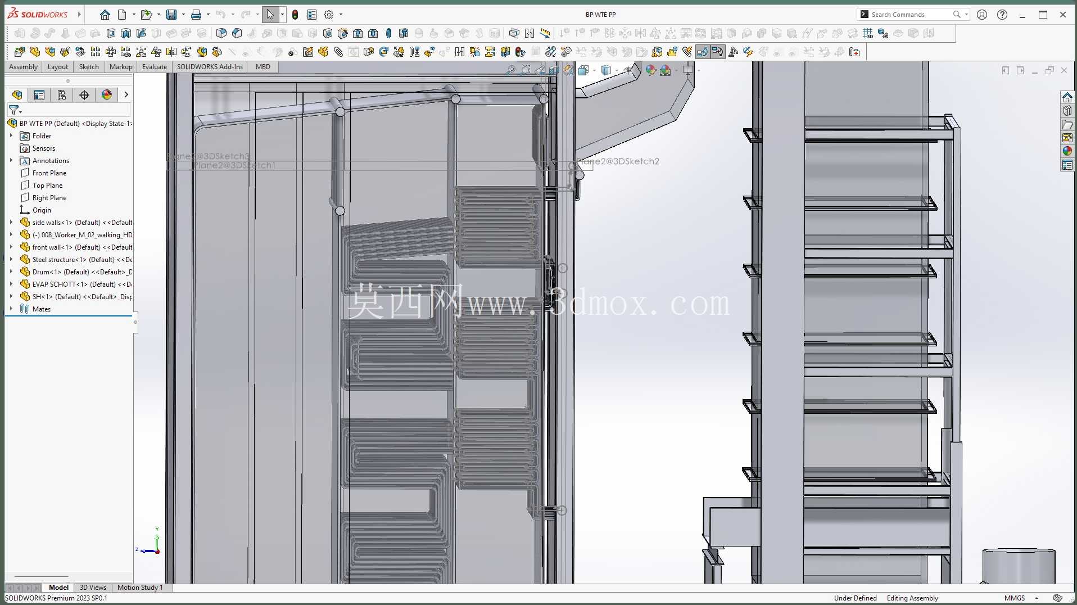Viewport: 1077px width, 605px height.
Task: Open the Help question mark icon
Action: coord(1002,15)
